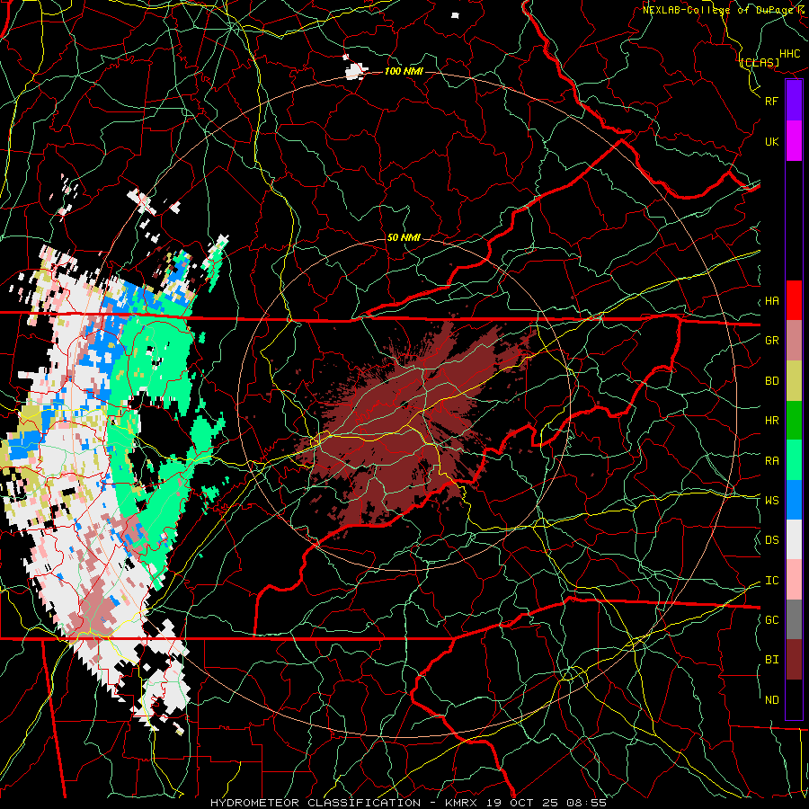Click the BD legend label
Viewport: 809px width, 809px height.
(x=771, y=381)
